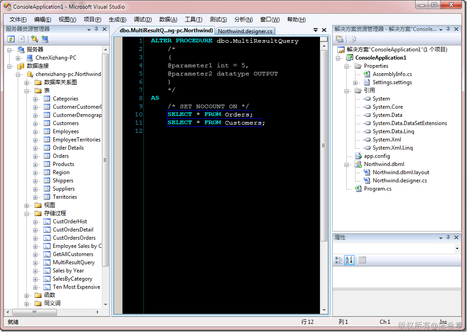Click the editor scroll-down arrow
The height and width of the screenshot is (332, 467).
(324, 310)
